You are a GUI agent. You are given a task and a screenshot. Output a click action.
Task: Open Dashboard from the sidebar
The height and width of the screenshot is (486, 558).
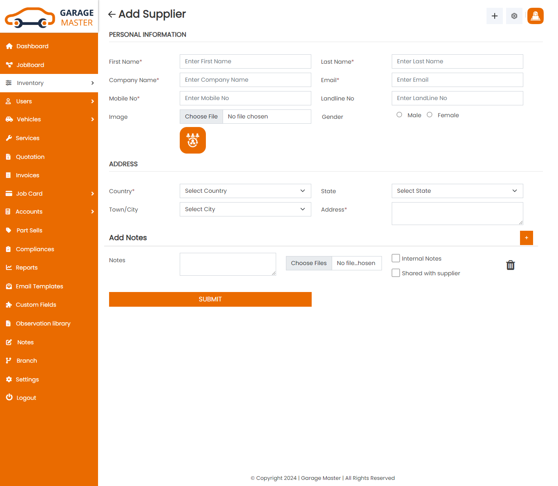(32, 46)
